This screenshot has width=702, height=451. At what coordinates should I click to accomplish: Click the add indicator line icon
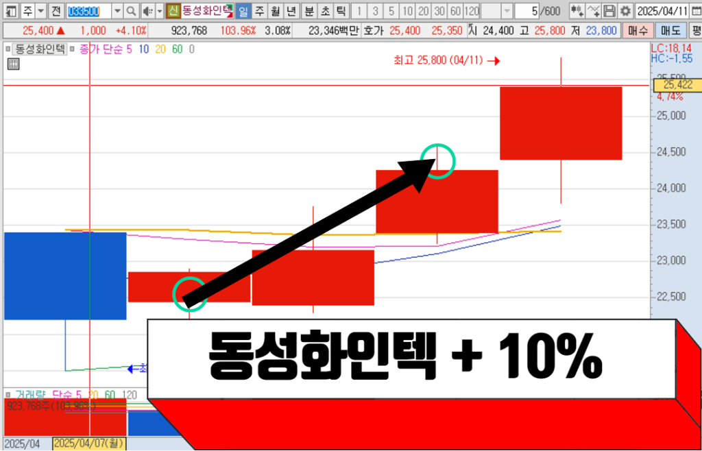click(593, 11)
